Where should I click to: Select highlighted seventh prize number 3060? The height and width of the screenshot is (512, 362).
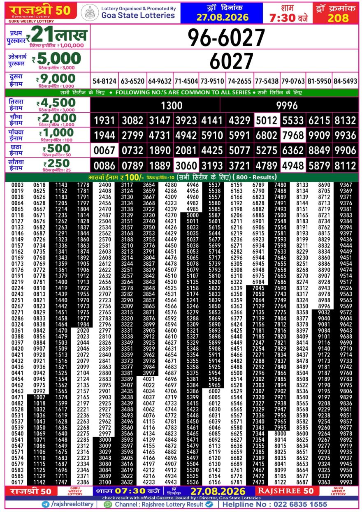186,166
